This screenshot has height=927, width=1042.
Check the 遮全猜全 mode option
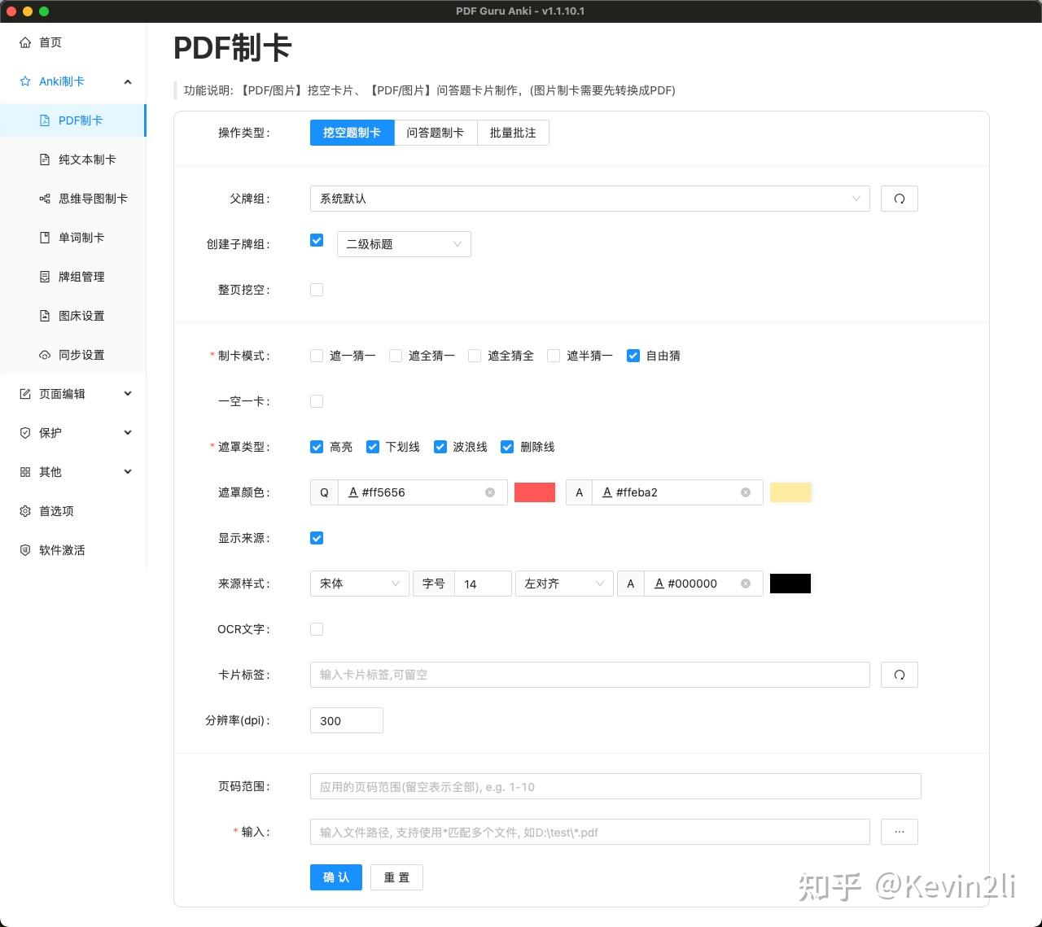(475, 356)
